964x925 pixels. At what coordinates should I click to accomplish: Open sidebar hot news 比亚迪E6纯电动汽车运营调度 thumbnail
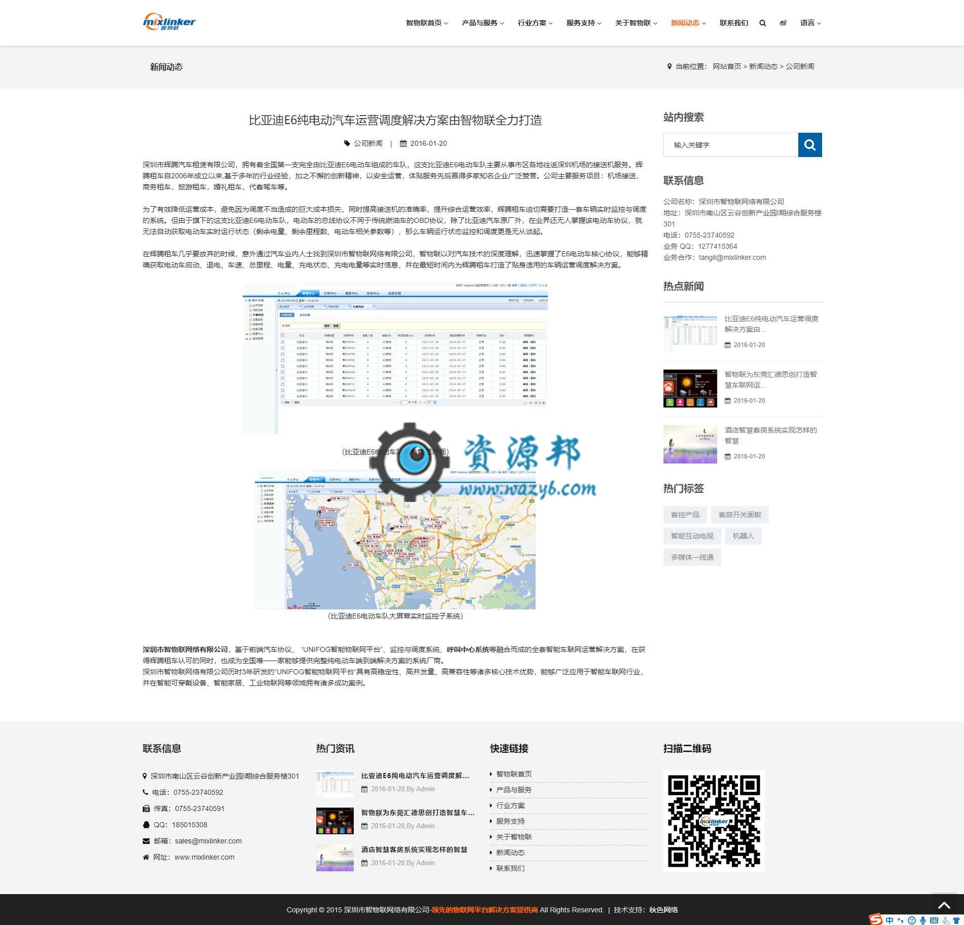(x=690, y=333)
